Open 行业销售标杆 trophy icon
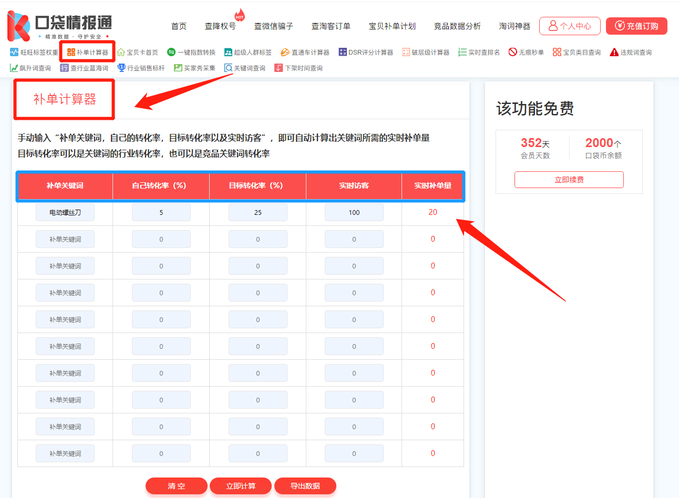The width and height of the screenshot is (679, 498). [x=121, y=68]
